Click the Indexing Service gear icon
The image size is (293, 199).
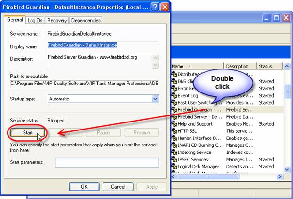[x=174, y=152]
